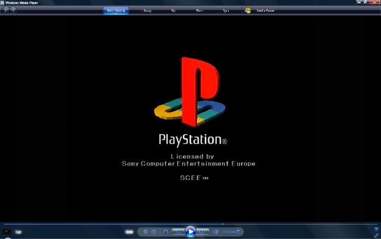This screenshot has width=381, height=239.
Task: Click the Forward navigation arrow
Action: 13,10
